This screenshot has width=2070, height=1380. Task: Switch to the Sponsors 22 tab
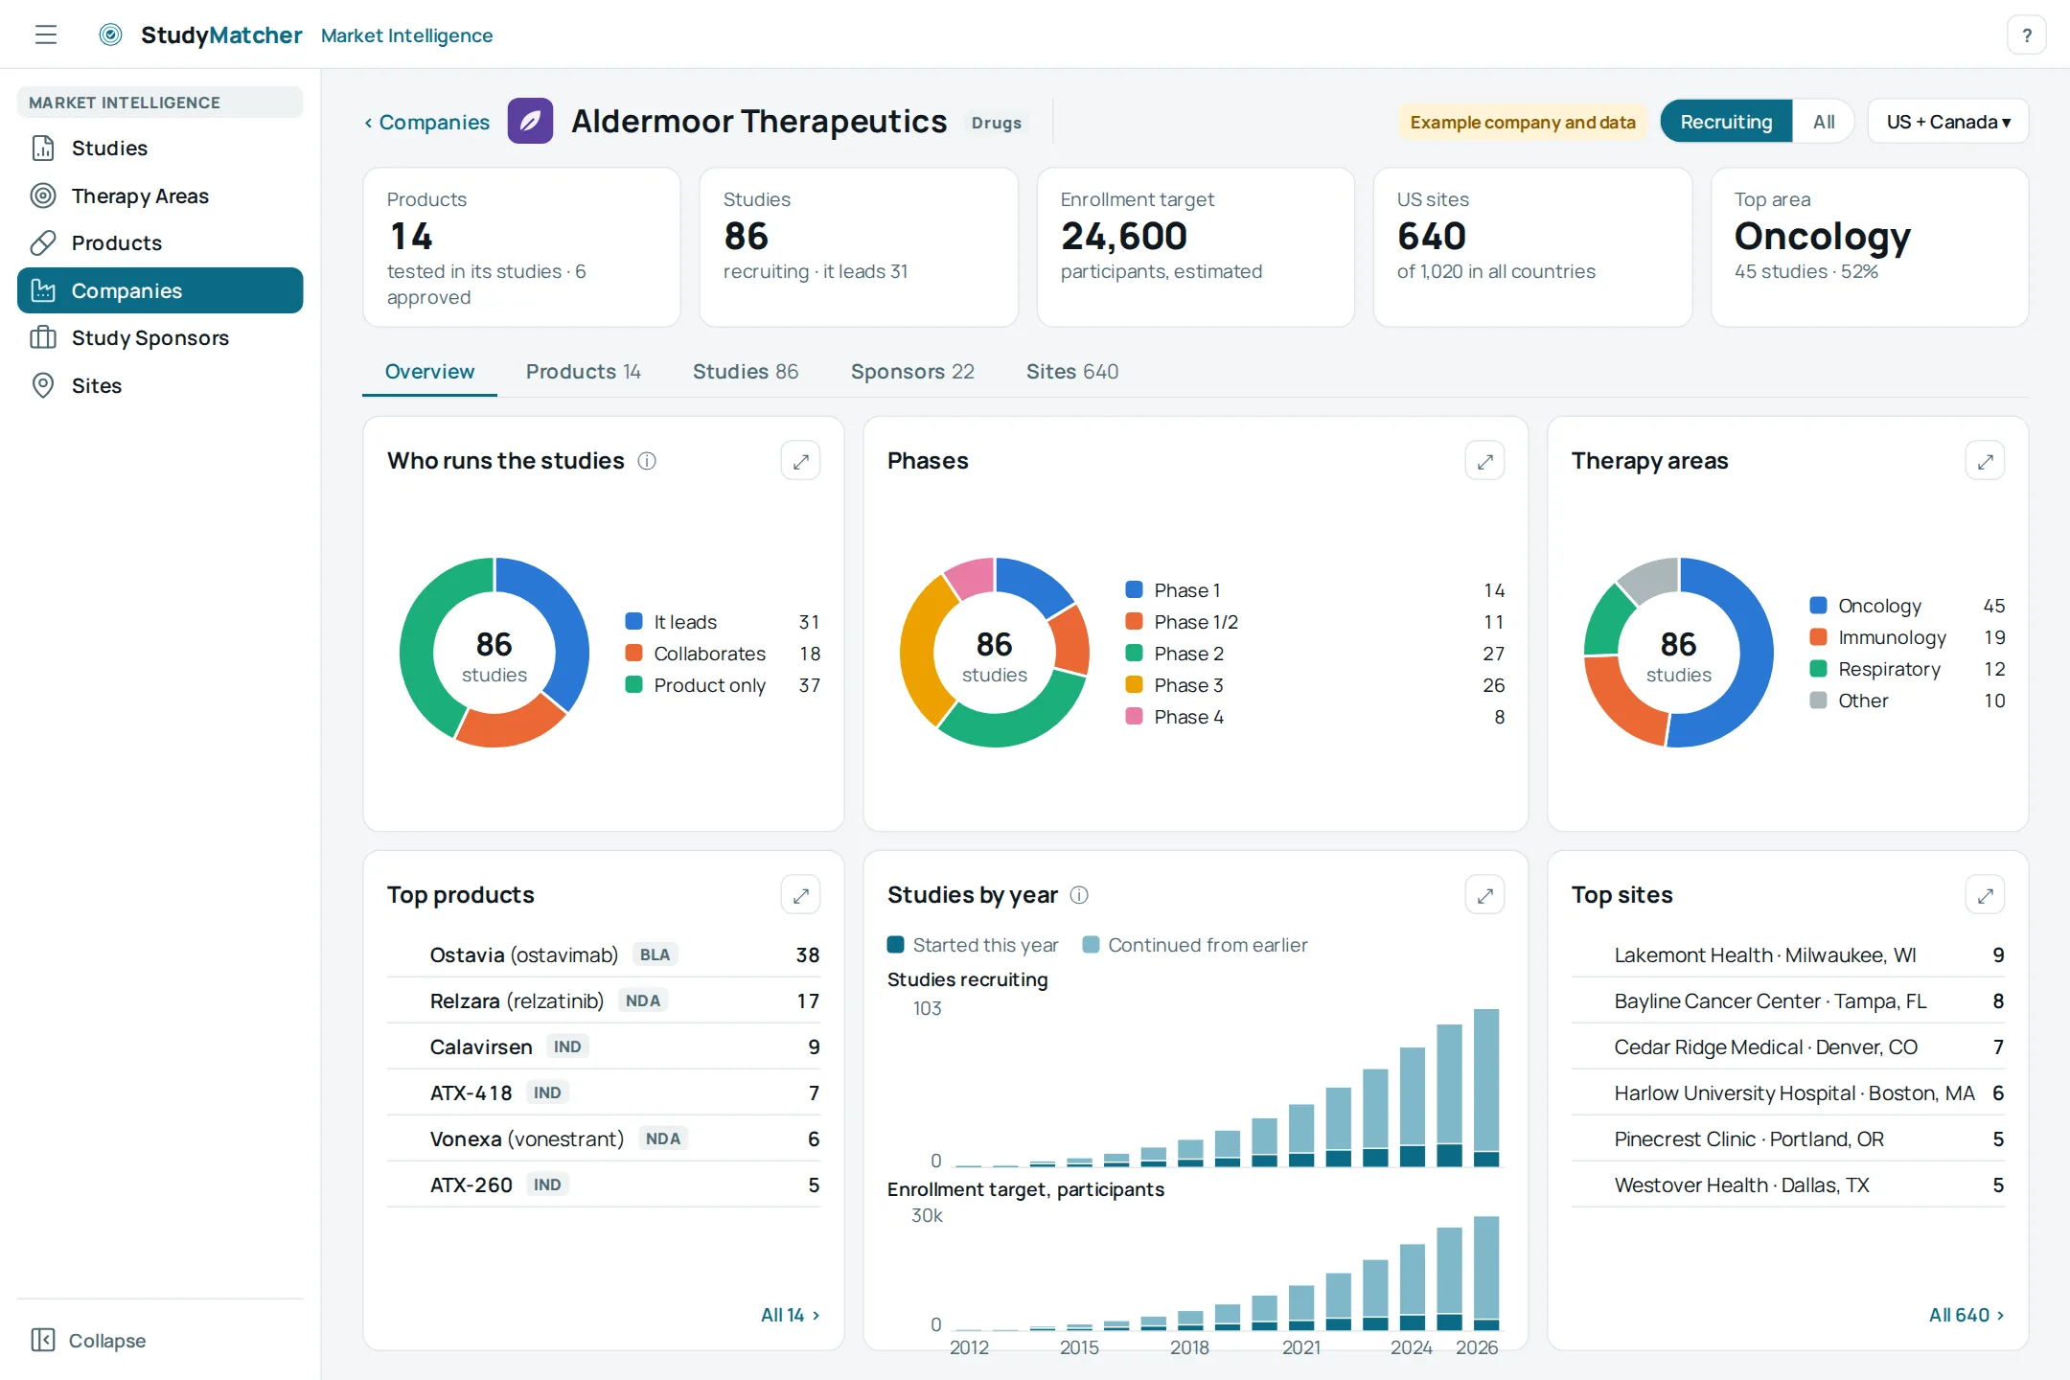[x=912, y=372]
